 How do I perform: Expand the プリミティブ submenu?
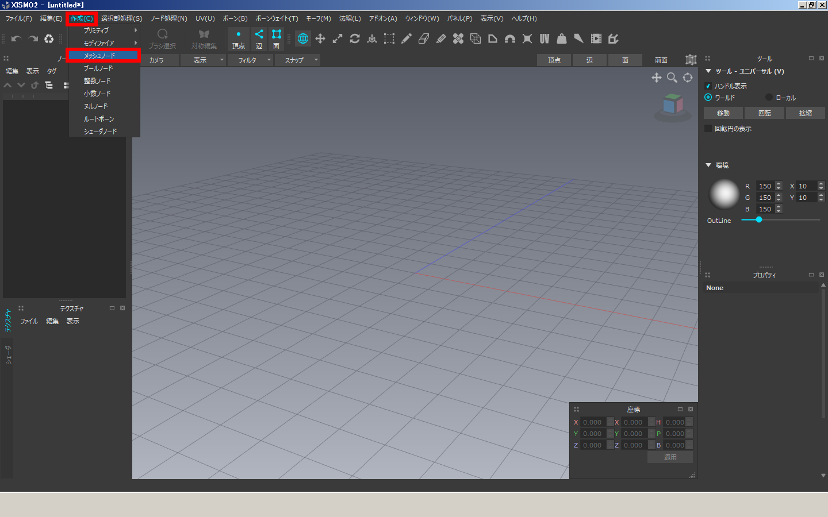click(x=104, y=30)
